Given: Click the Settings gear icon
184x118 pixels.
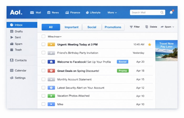Looking at the screenshot, I should click(12, 78).
